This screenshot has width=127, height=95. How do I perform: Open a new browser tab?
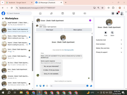pyautogui.click(x=66, y=3)
